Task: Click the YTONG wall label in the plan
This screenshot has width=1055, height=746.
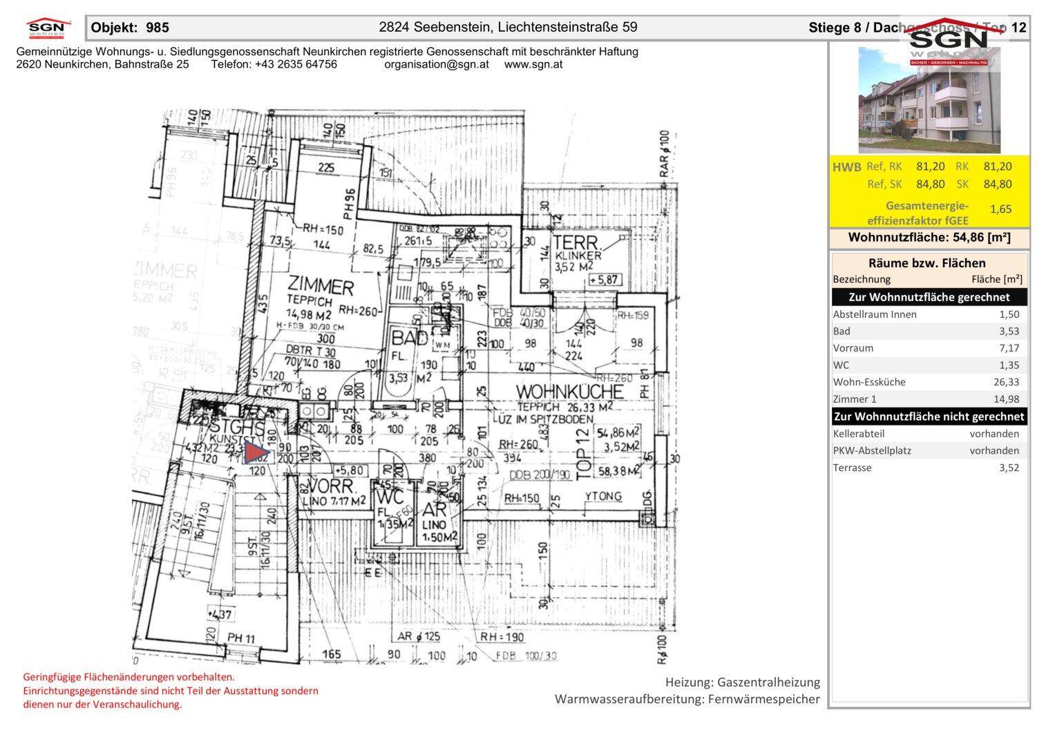Action: click(604, 497)
